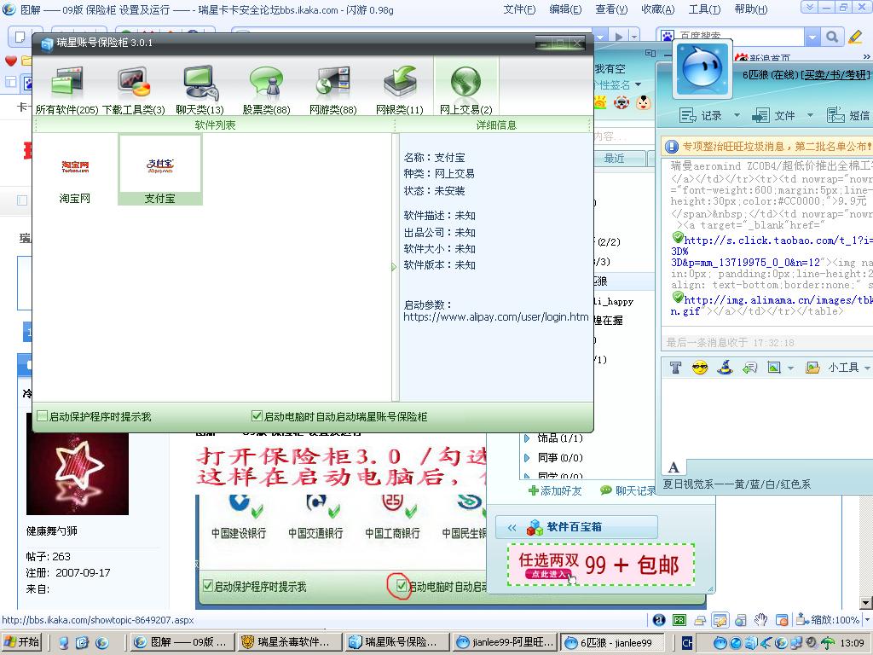This screenshot has width=873, height=655.
Task: Open the 个性签名 dropdown arrow
Action: click(x=638, y=84)
